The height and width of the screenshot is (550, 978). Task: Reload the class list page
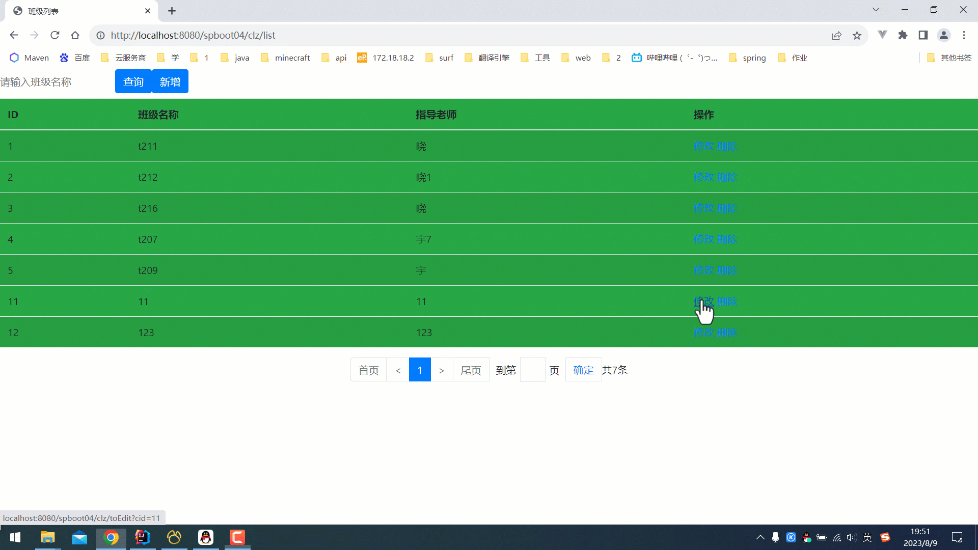55,35
